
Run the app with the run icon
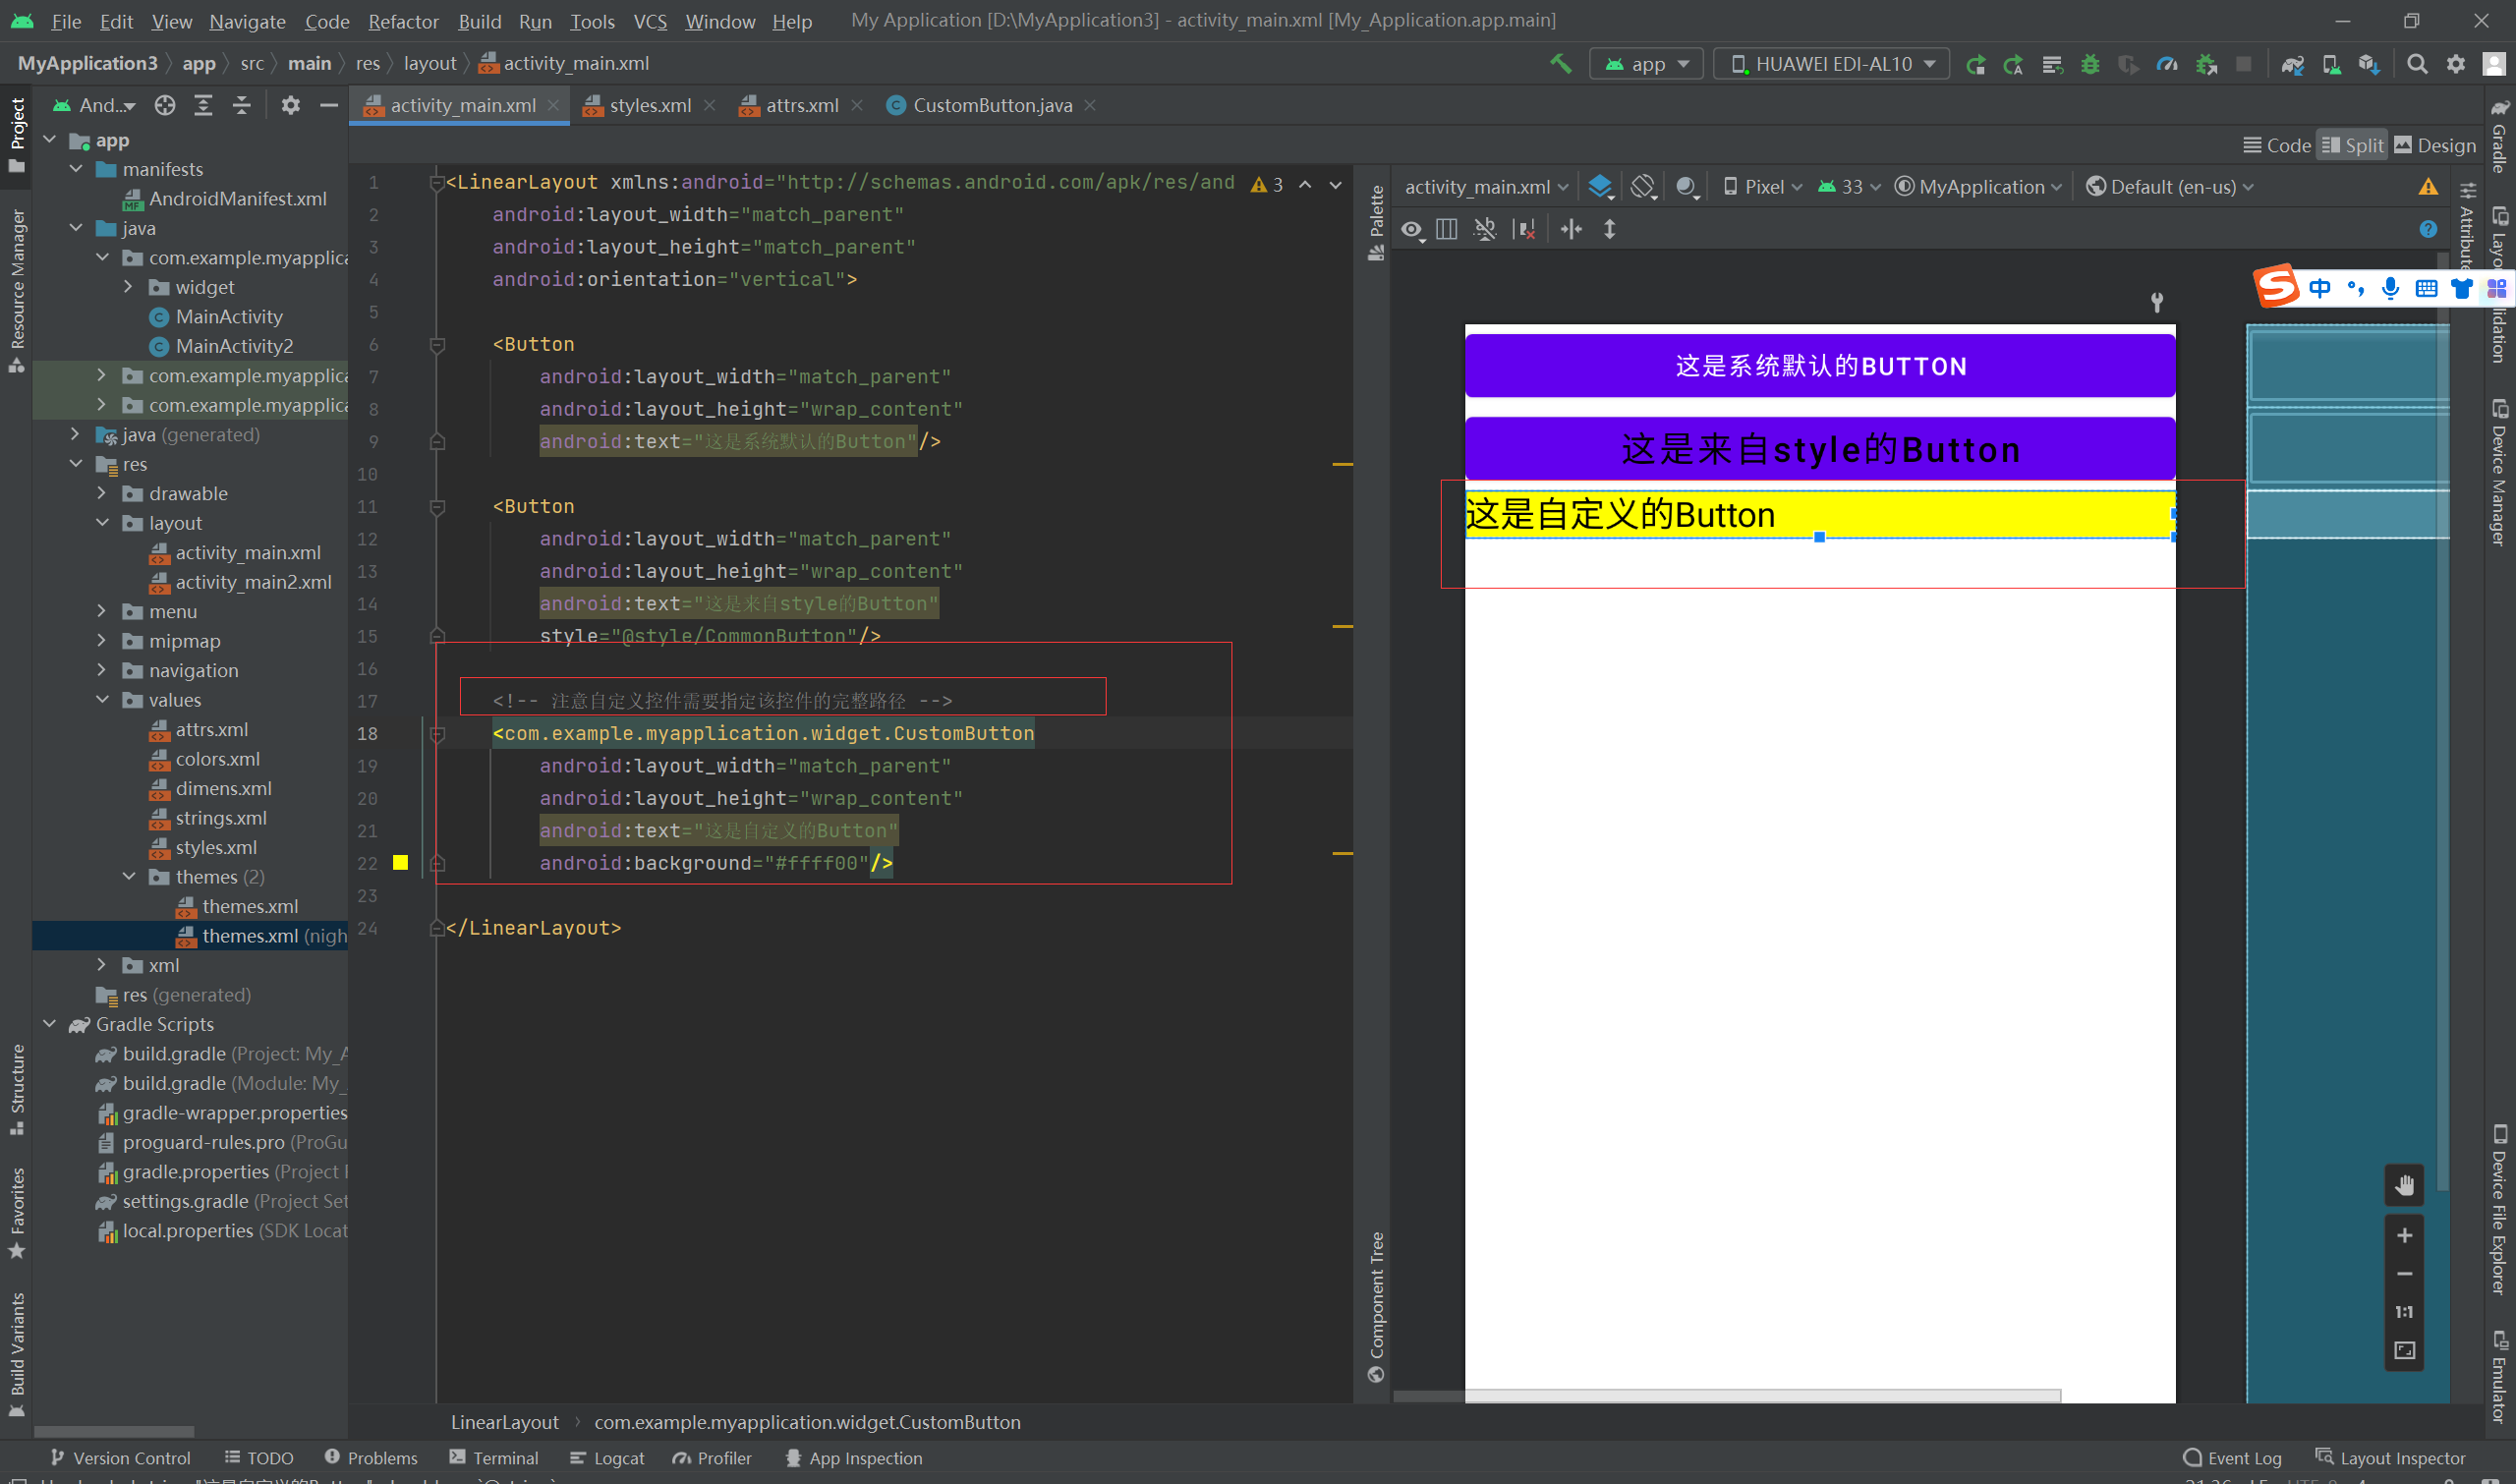pyautogui.click(x=1975, y=64)
